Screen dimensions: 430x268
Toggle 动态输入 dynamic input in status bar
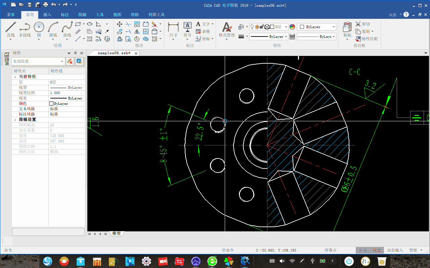(395, 250)
